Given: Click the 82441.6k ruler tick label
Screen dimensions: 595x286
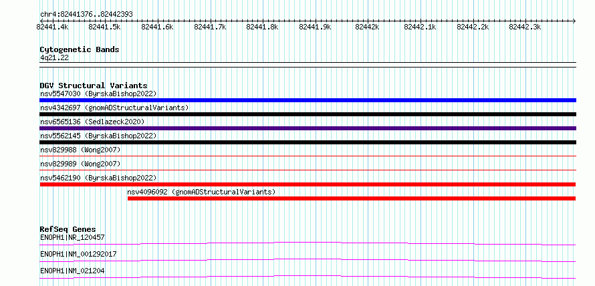Looking at the screenshot, I should [157, 27].
